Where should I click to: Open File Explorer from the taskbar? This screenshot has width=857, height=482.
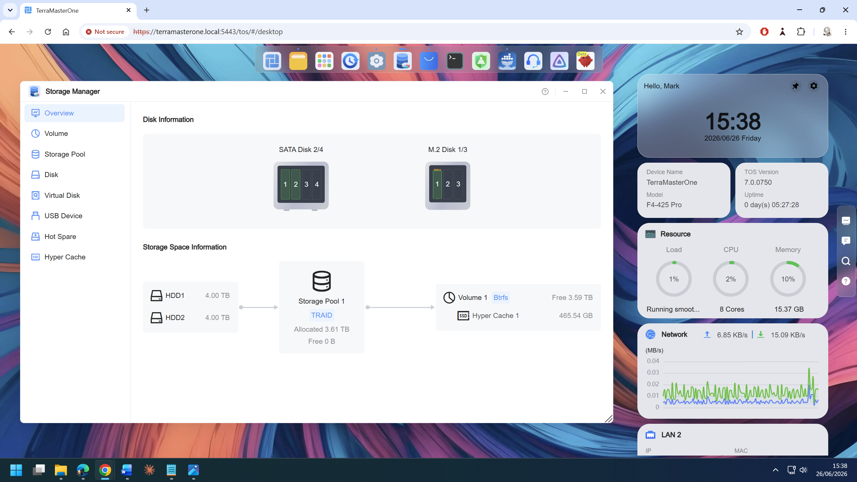61,470
